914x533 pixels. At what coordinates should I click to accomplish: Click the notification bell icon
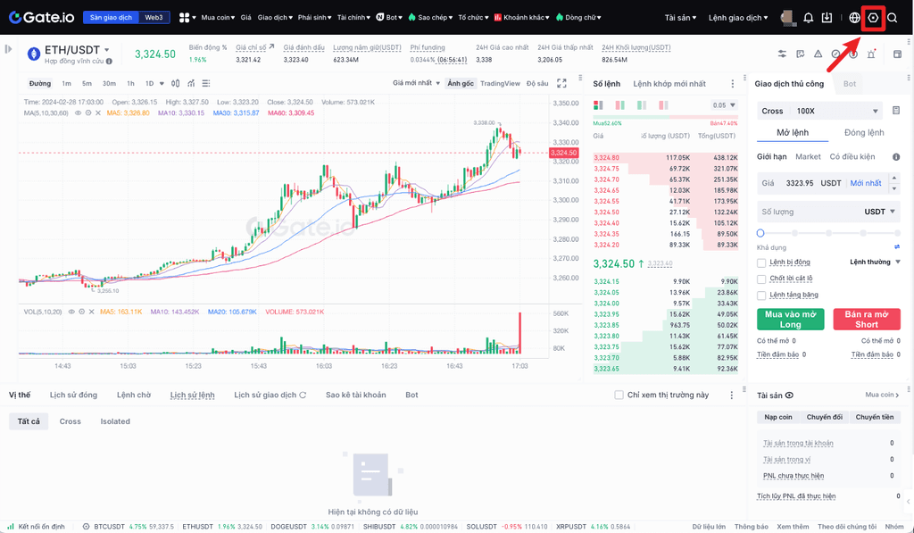(x=809, y=18)
